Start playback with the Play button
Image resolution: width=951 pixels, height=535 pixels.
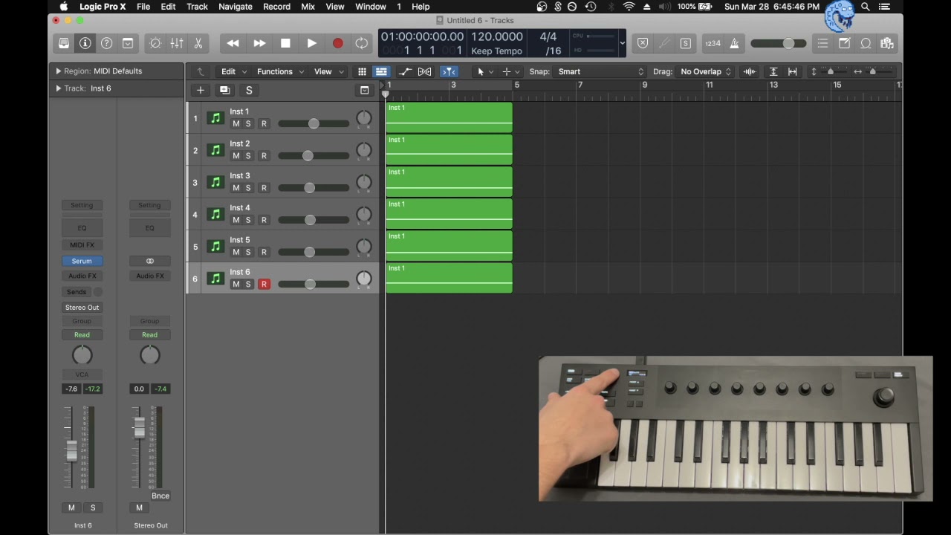point(312,44)
